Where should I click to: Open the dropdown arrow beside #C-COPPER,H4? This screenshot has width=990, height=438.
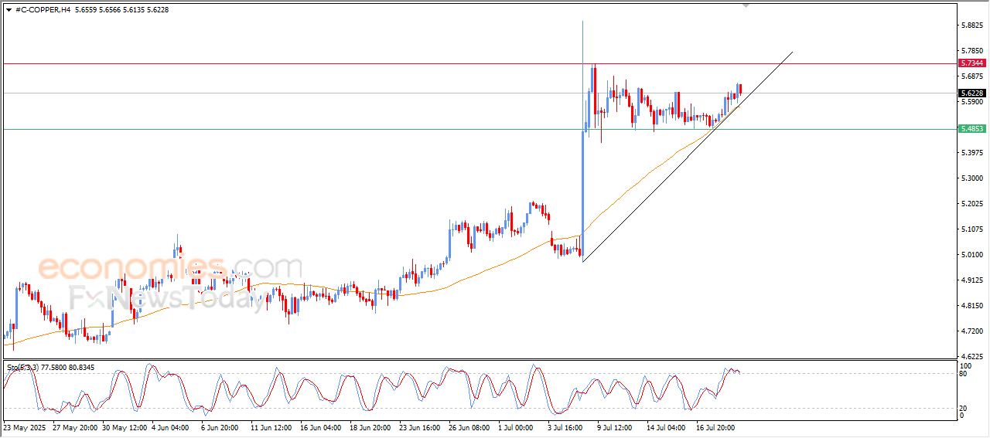(x=9, y=9)
